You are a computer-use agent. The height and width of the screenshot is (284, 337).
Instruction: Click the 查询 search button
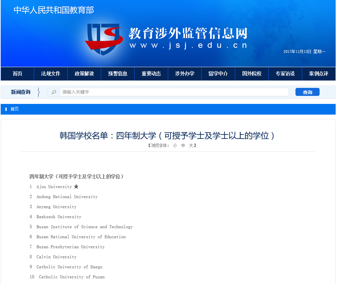[307, 92]
